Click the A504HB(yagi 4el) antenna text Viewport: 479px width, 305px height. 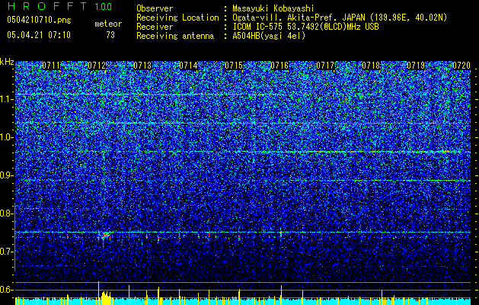(x=269, y=36)
